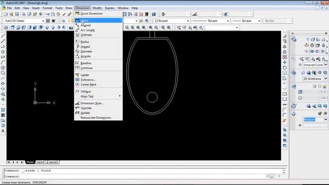This screenshot has height=185, width=329.
Task: Open the 2D Wireframe visual style dropdown
Action: coord(325,79)
